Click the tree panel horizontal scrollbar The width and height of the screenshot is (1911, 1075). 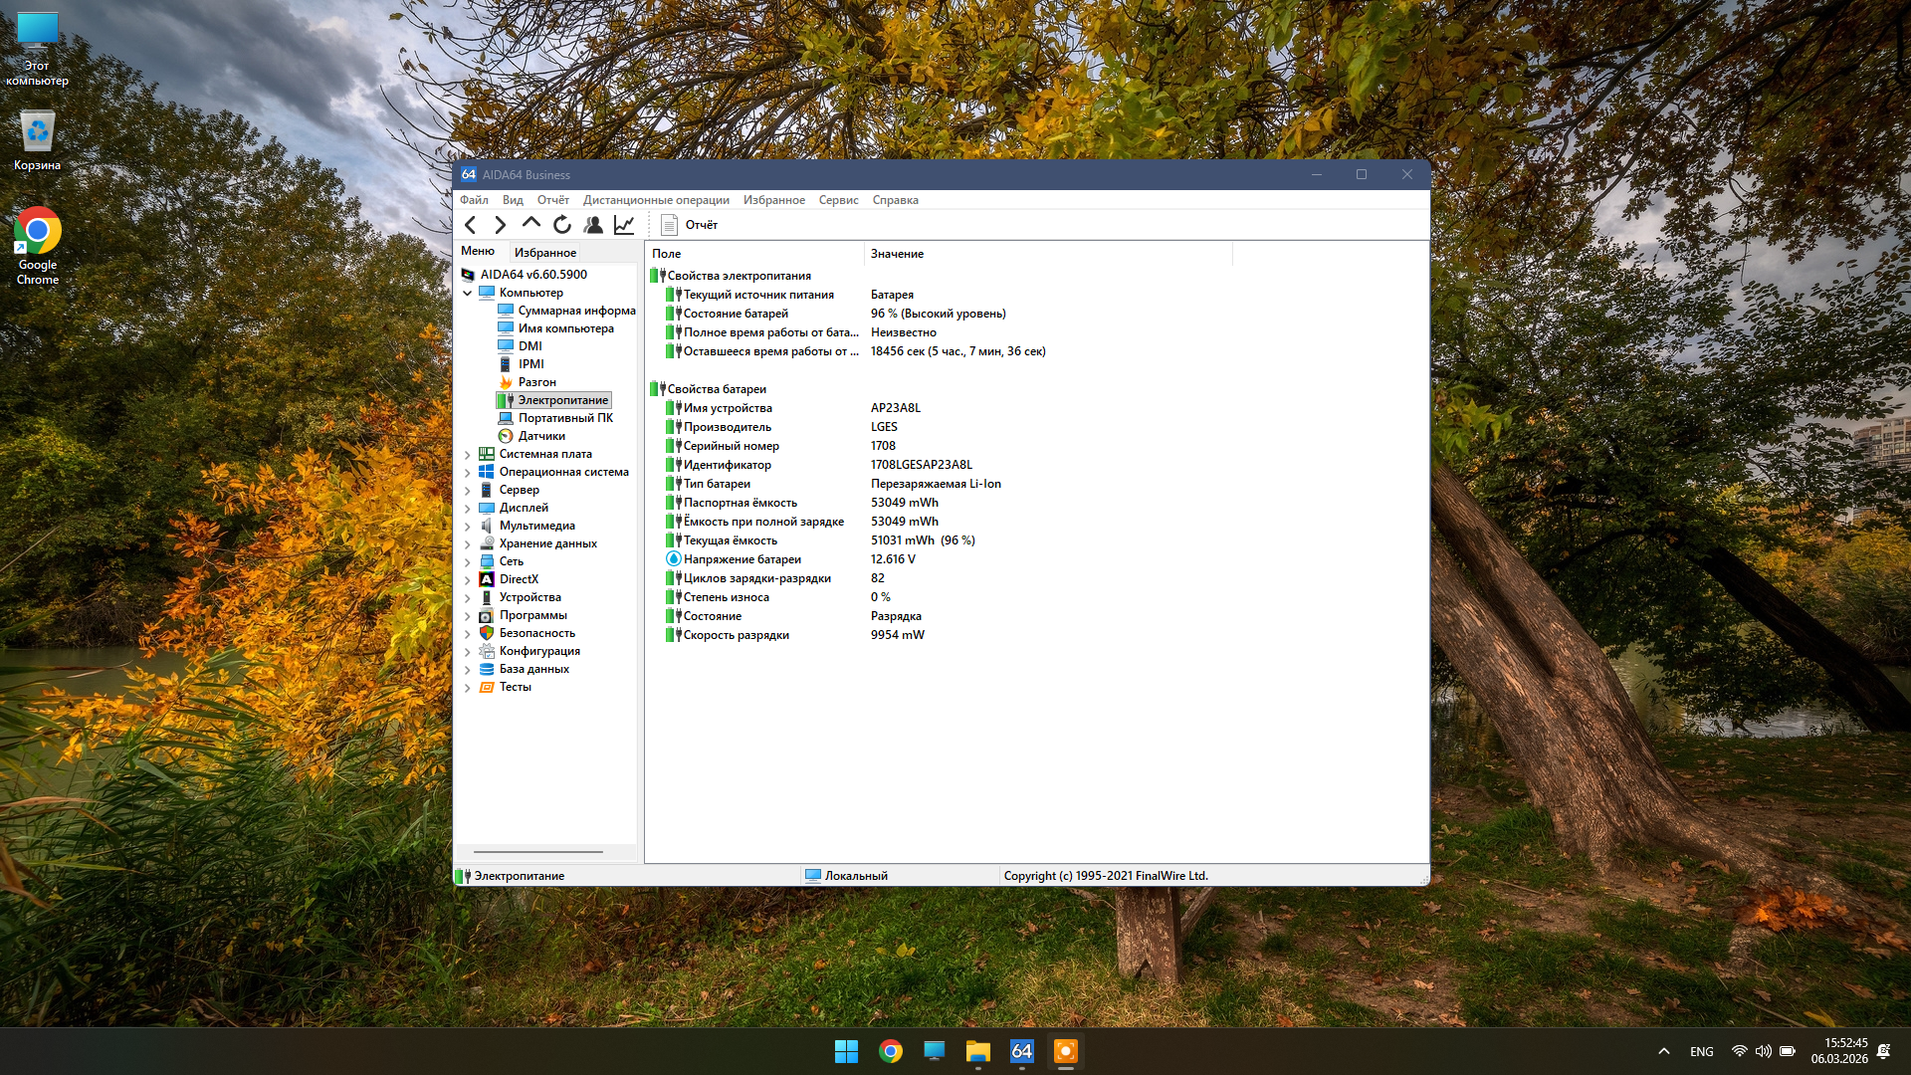(538, 852)
